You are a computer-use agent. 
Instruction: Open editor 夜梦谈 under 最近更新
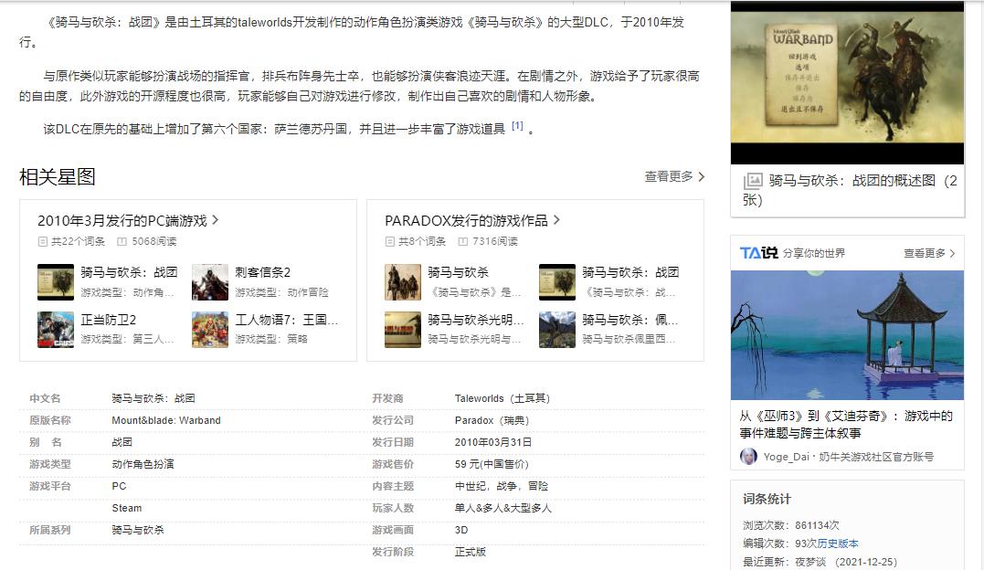(810, 562)
